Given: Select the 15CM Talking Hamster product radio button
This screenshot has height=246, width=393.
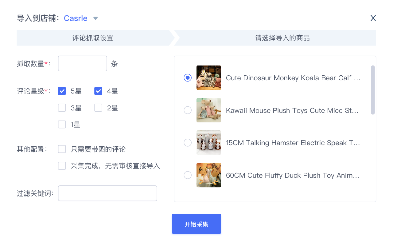Looking at the screenshot, I should point(188,143).
